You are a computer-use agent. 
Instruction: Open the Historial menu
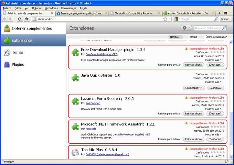[x=36, y=8]
